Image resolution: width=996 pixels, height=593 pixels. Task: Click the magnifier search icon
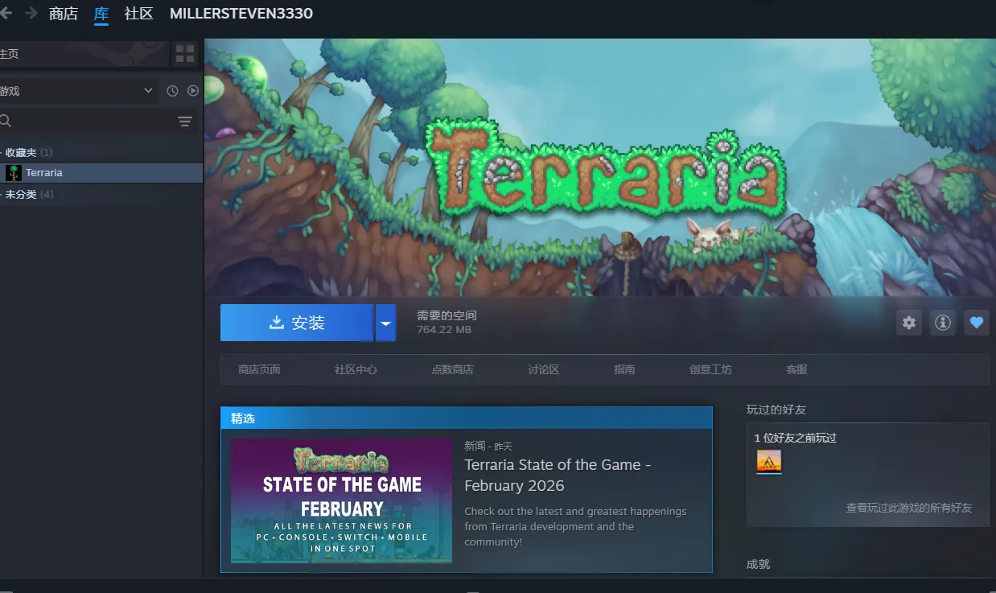pyautogui.click(x=6, y=121)
